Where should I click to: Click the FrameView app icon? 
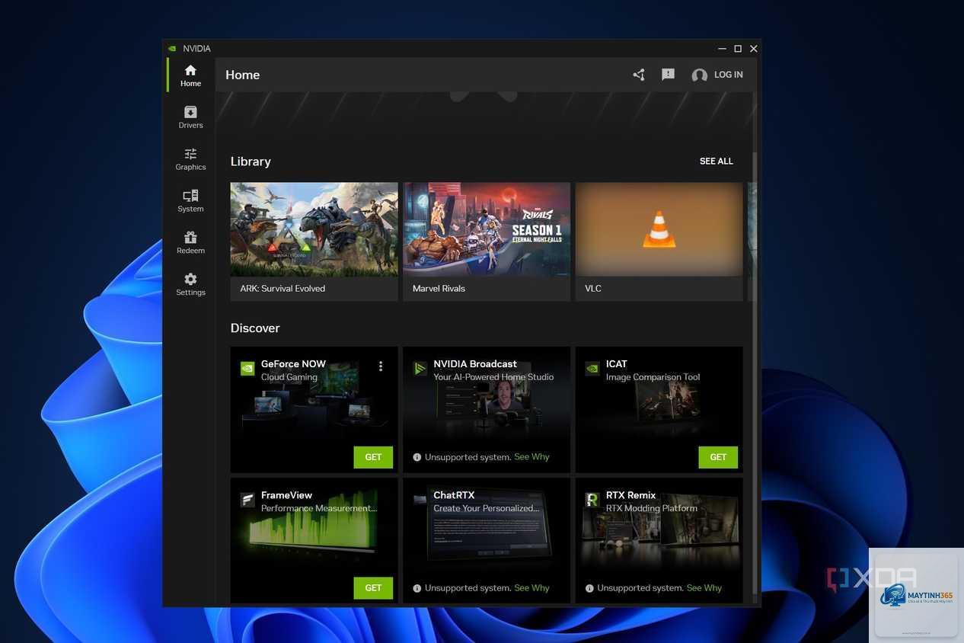click(247, 500)
